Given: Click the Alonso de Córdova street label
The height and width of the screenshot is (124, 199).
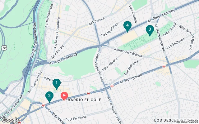Looking at the screenshot, I should pos(128,52).
